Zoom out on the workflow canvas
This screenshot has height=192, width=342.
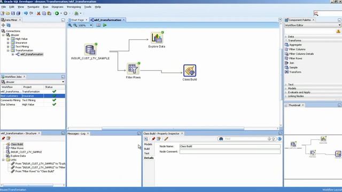[x=75, y=25]
